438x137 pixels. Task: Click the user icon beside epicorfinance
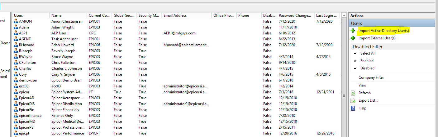tap(16, 116)
